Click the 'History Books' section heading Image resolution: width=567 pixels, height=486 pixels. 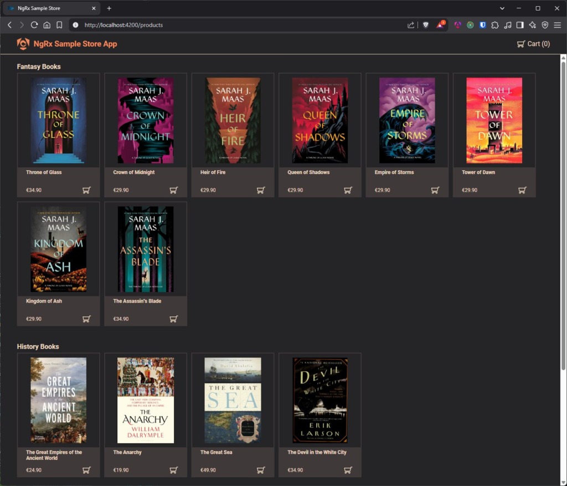pyautogui.click(x=38, y=347)
